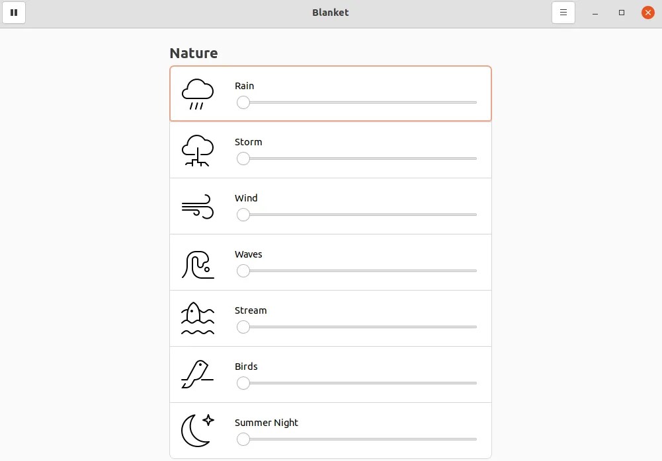662x461 pixels.
Task: Select the Summer Night moon icon
Action: [197, 431]
